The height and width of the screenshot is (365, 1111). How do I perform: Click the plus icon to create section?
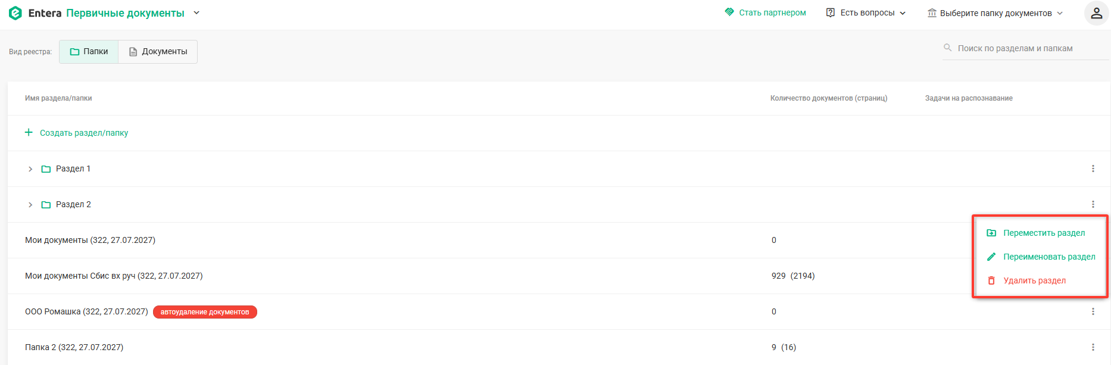click(29, 132)
